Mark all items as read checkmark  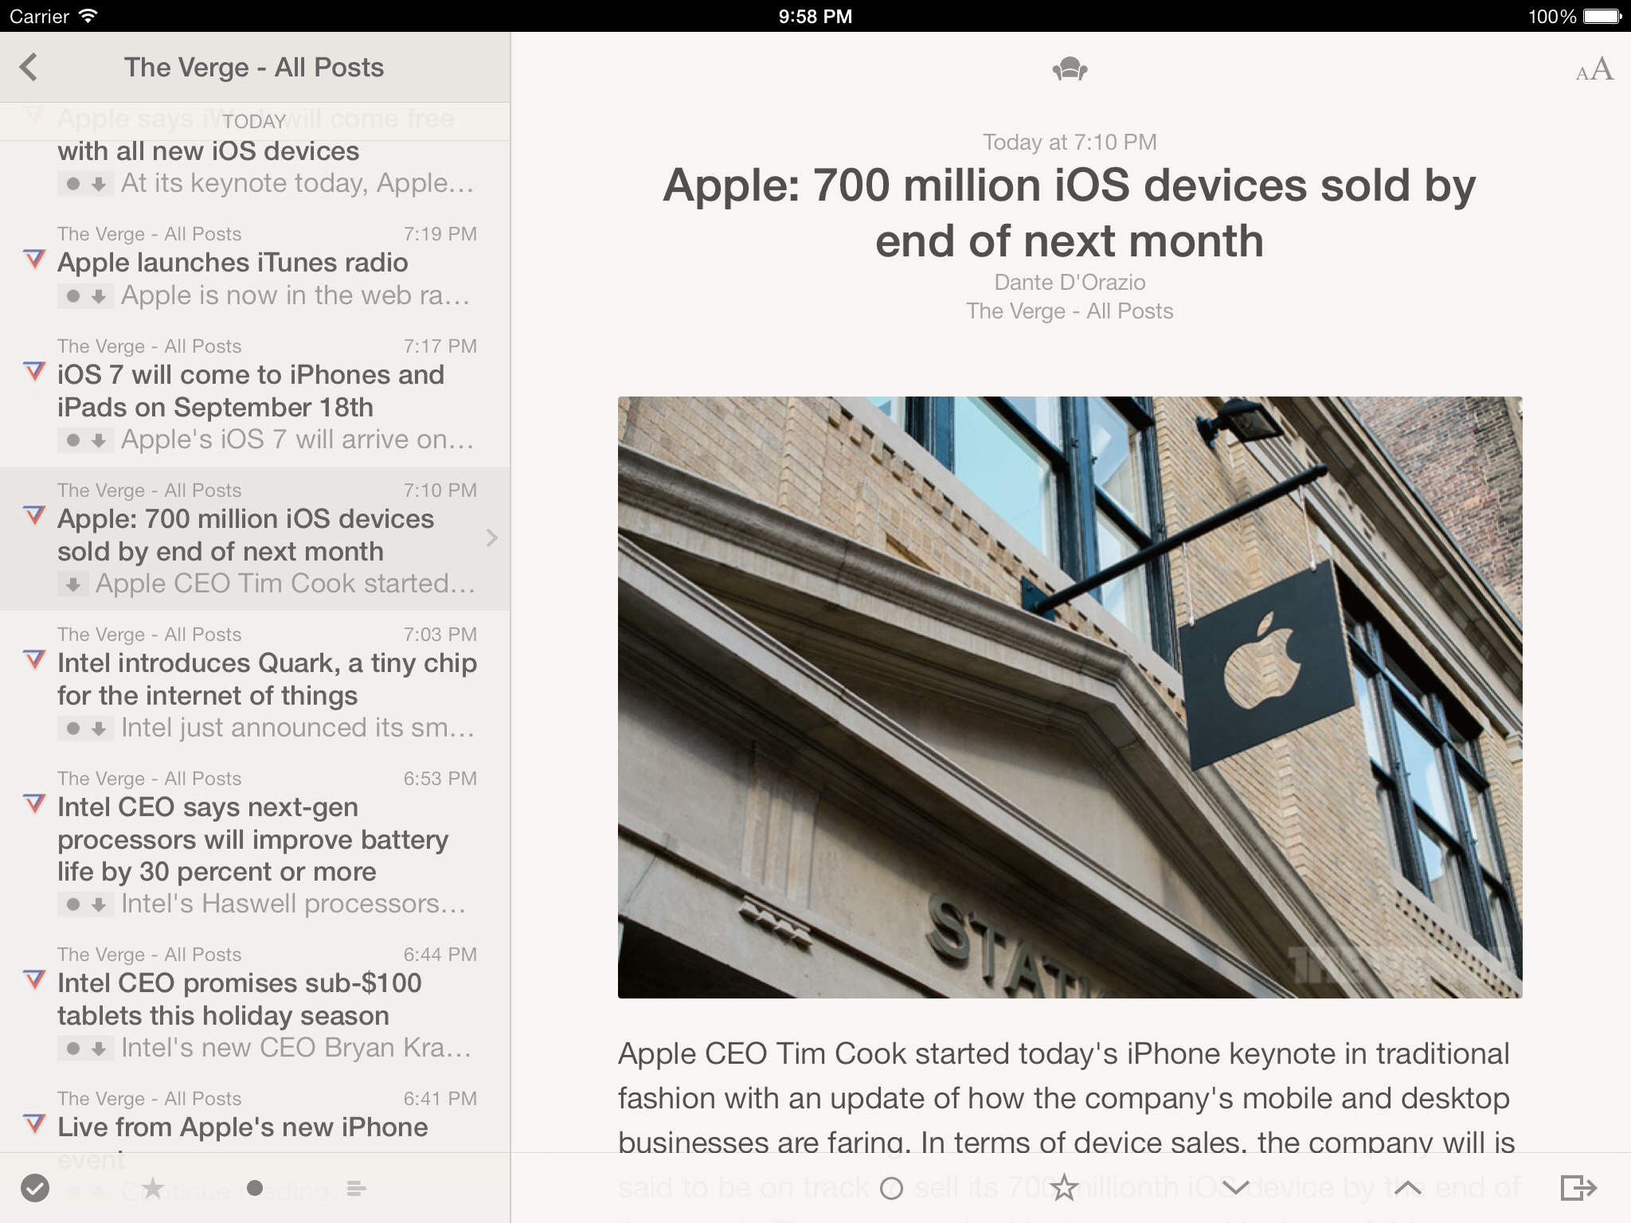[34, 1188]
